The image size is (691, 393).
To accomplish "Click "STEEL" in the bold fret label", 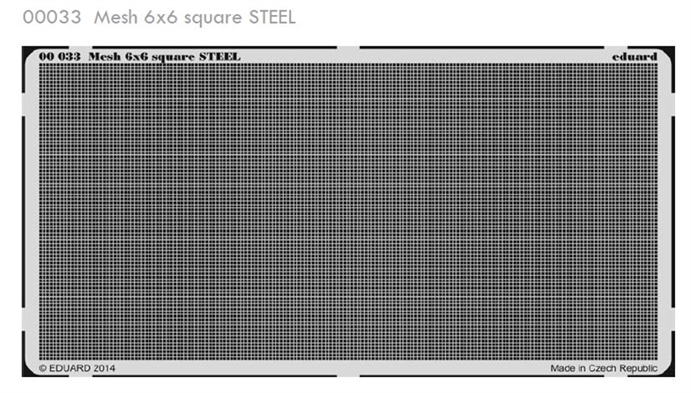I will tap(219, 57).
